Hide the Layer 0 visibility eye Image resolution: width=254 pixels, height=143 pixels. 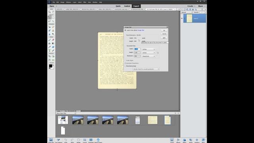[x=182, y=19]
